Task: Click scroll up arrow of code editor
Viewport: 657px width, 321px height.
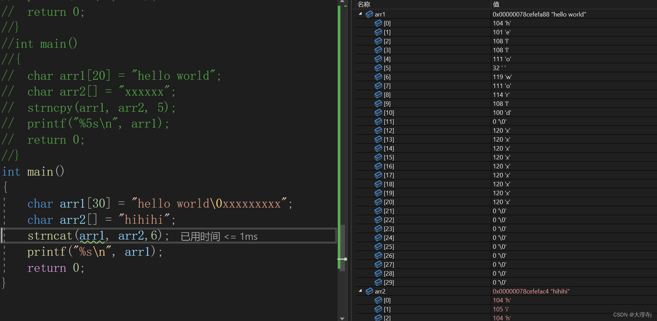Action: click(342, 2)
